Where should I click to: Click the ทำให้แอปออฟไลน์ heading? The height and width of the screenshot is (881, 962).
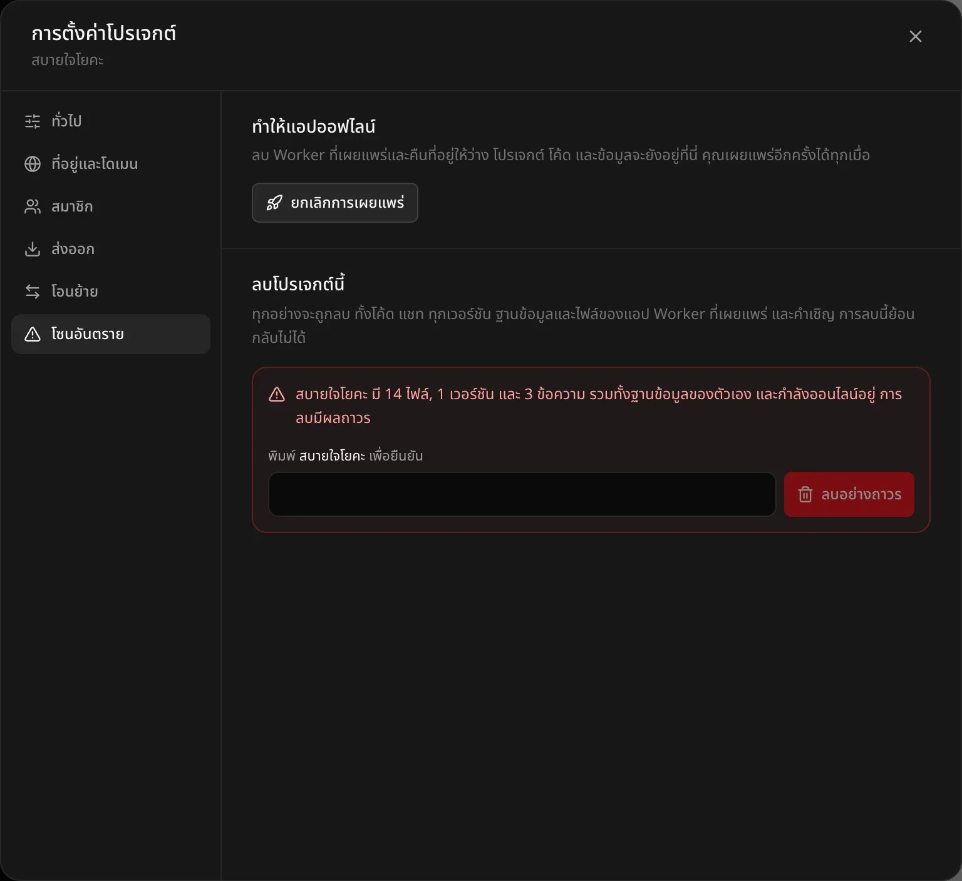coord(314,126)
